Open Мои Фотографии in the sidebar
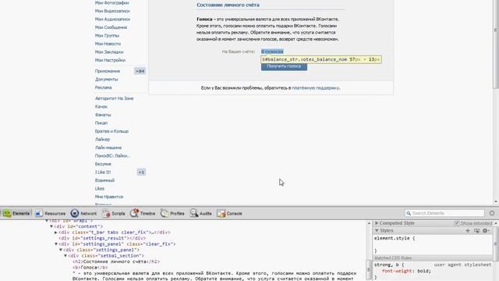The height and width of the screenshot is (281, 499). click(x=111, y=3)
